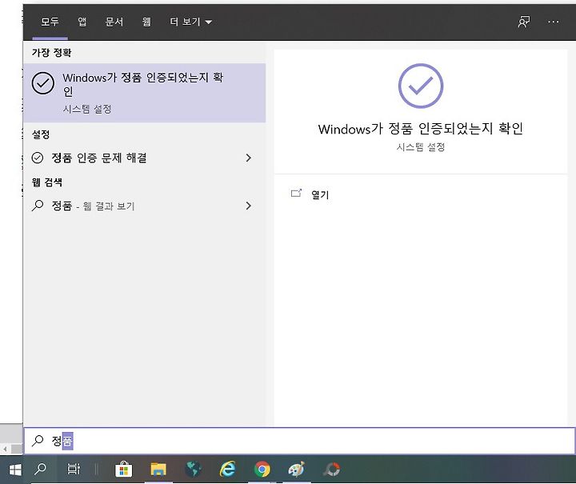Expand arrow next to 정품 인증 문제 해결
The width and height of the screenshot is (576, 484).
(x=249, y=158)
